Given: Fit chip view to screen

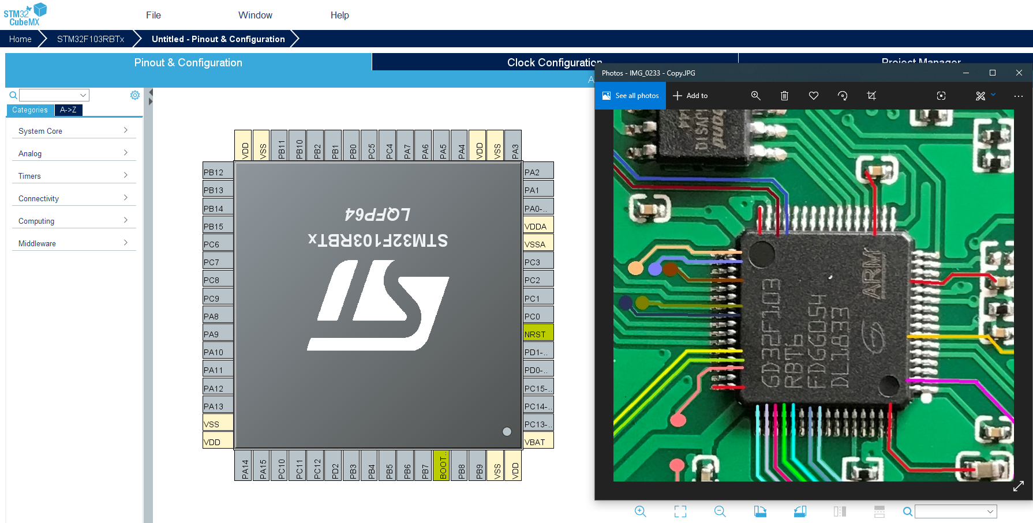Looking at the screenshot, I should (680, 511).
